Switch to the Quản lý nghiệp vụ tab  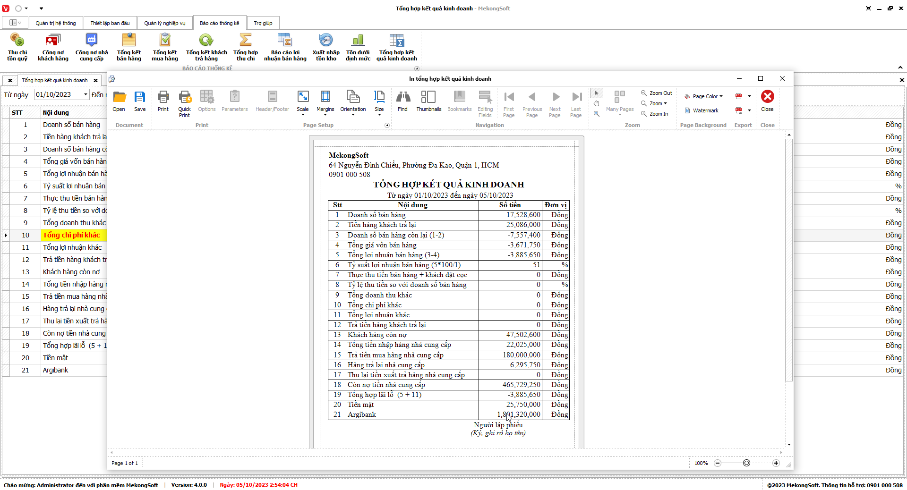coord(165,23)
